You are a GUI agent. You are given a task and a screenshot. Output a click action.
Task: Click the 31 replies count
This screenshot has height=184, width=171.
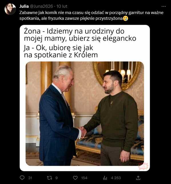click(30, 178)
